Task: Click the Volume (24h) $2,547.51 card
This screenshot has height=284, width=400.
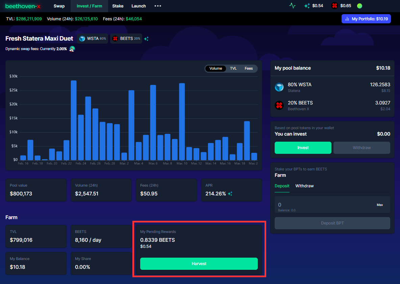Action: (101, 190)
